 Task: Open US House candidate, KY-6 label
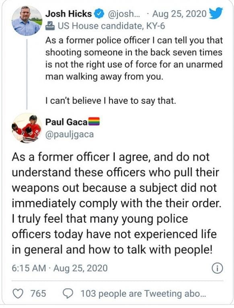coord(111,26)
